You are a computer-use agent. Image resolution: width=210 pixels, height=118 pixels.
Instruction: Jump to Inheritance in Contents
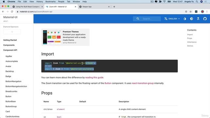click(x=192, y=42)
